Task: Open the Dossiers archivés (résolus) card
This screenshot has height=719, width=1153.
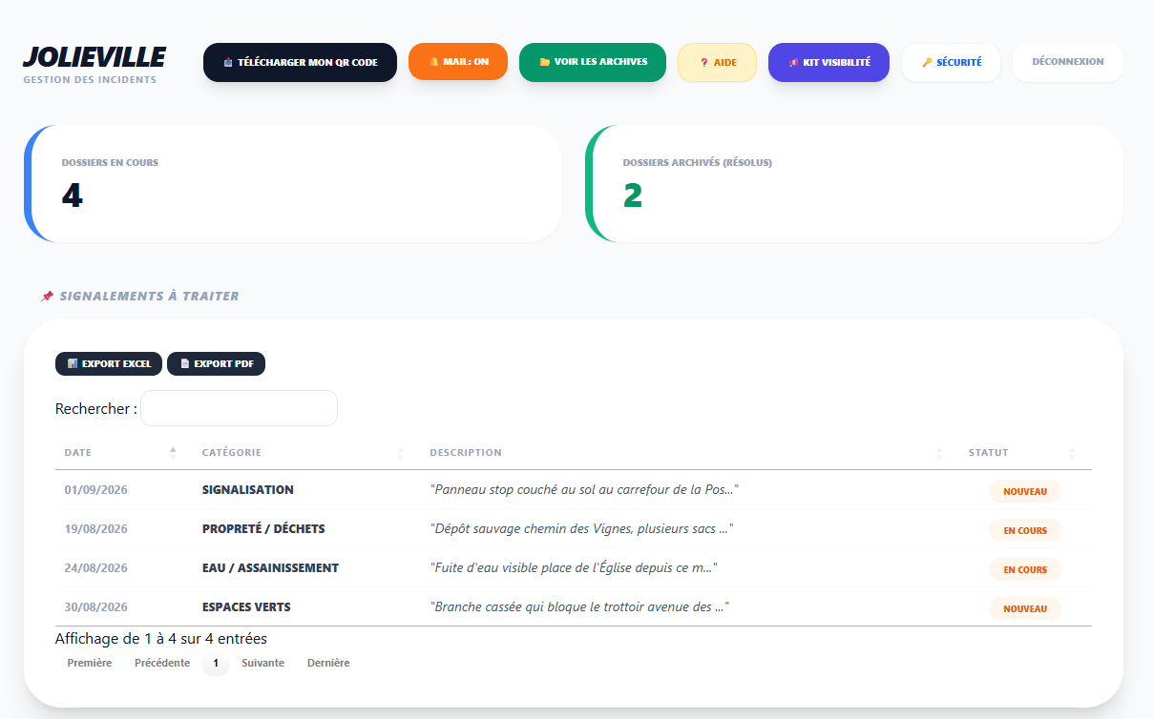Action: tap(854, 183)
